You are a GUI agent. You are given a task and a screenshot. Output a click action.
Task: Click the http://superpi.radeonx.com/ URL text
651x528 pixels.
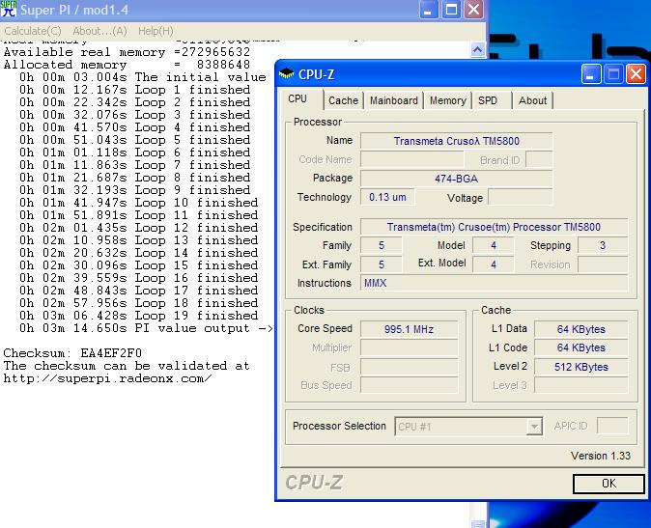pyautogui.click(x=107, y=378)
